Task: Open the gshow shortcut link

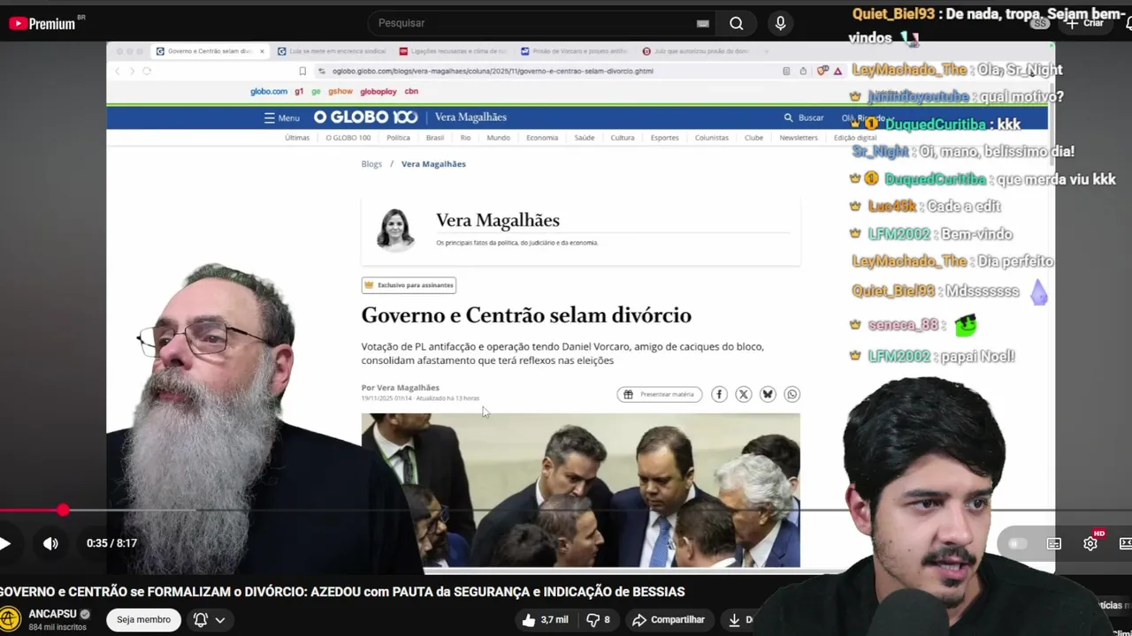Action: tap(340, 91)
